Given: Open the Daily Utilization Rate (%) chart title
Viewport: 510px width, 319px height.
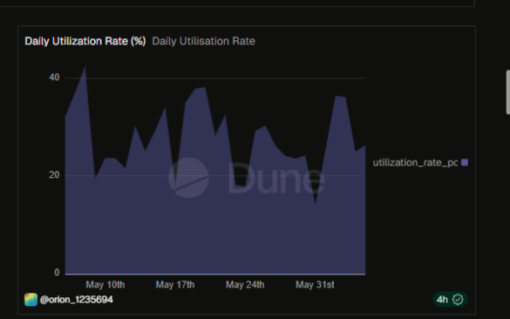Looking at the screenshot, I should pyautogui.click(x=85, y=41).
